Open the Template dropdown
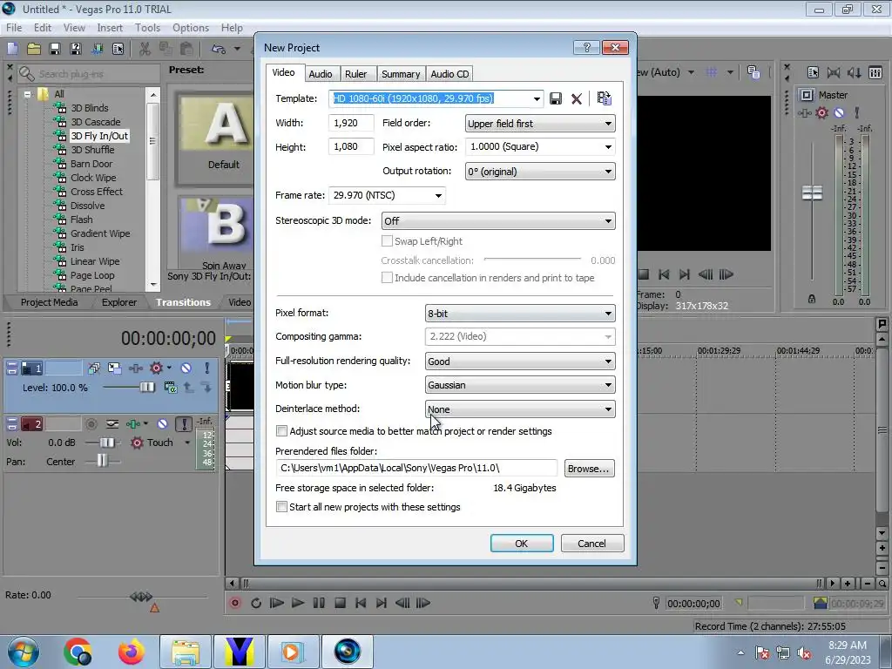 [x=537, y=98]
